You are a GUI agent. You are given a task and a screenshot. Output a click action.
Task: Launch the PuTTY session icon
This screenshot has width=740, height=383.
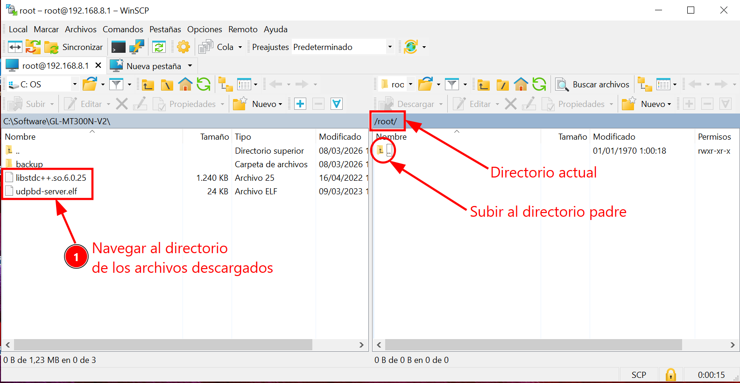pos(137,47)
